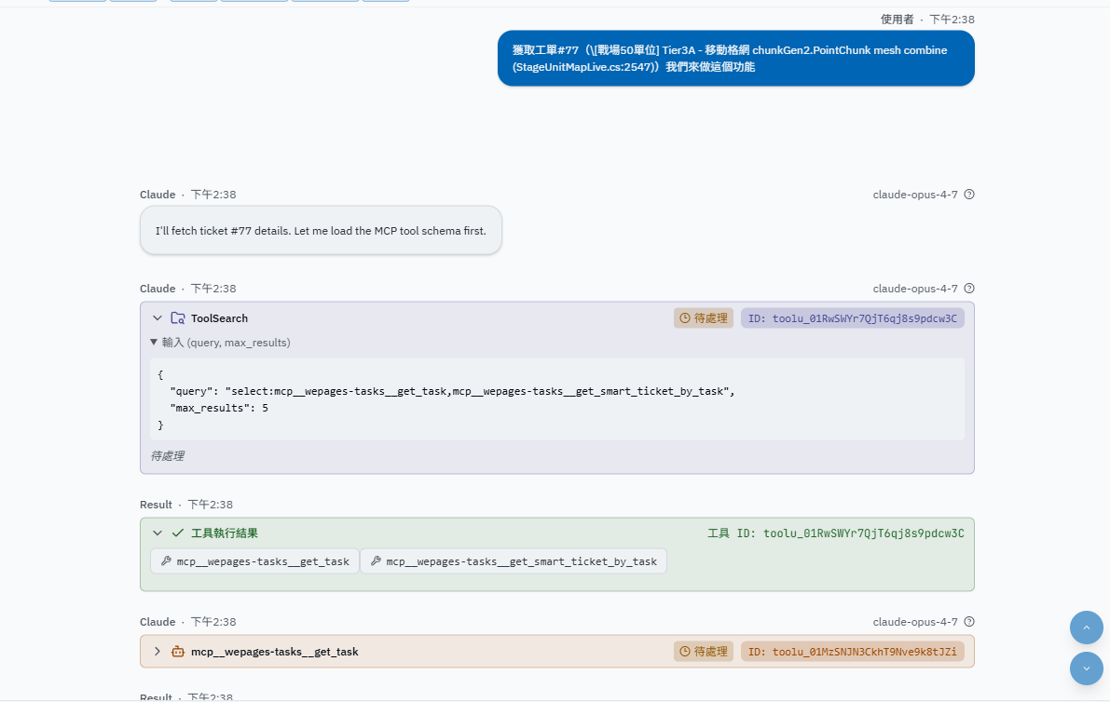Select the mcp__wepages-tasks__get_task result chip
The width and height of the screenshot is (1110, 702).
pyautogui.click(x=254, y=561)
